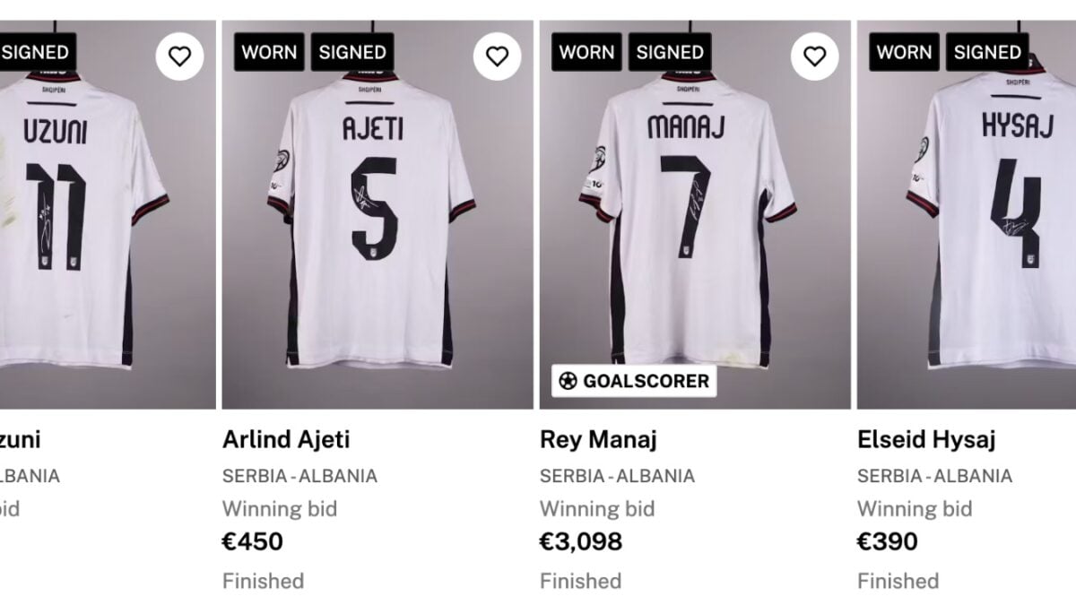Click Signed tag on Hysaj jersey
This screenshot has width=1076, height=605.
(x=987, y=52)
